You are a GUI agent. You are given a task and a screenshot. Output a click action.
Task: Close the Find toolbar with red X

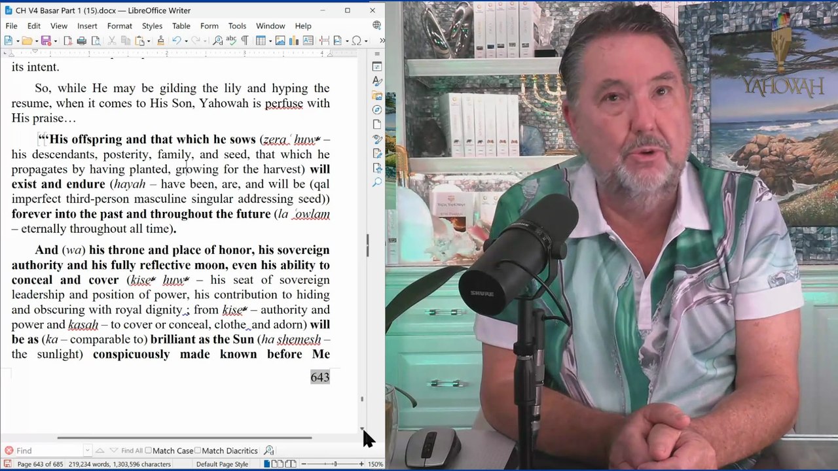point(9,451)
